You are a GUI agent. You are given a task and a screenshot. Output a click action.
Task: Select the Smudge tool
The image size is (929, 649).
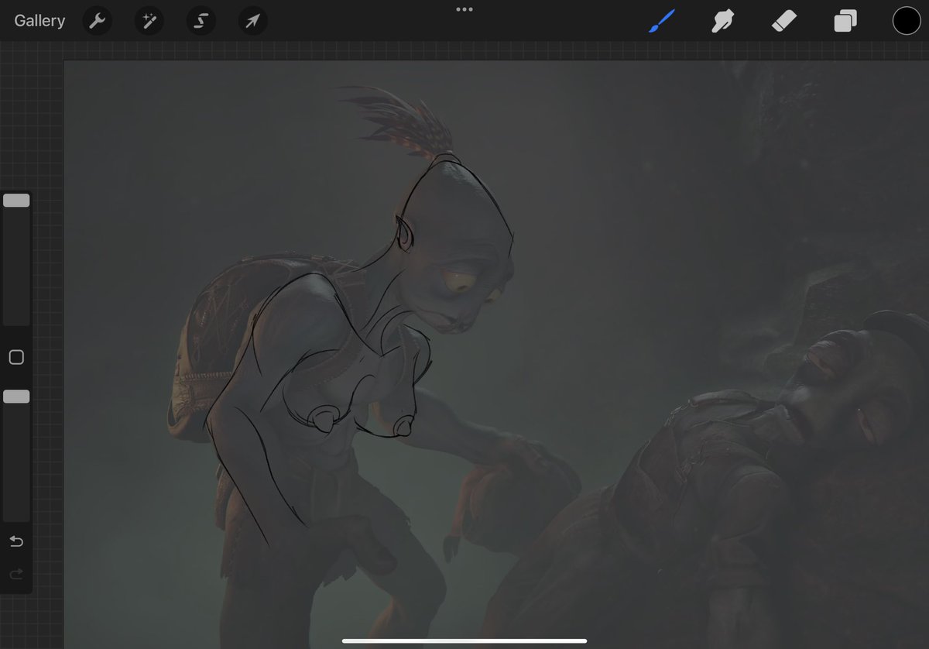coord(722,21)
